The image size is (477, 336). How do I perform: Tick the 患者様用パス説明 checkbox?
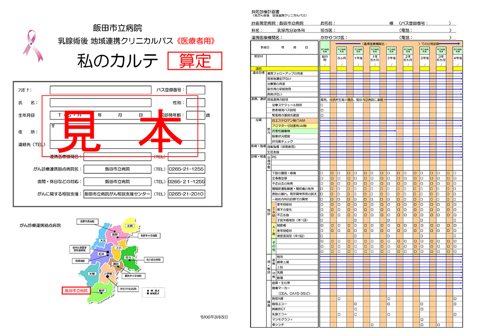coord(322,110)
